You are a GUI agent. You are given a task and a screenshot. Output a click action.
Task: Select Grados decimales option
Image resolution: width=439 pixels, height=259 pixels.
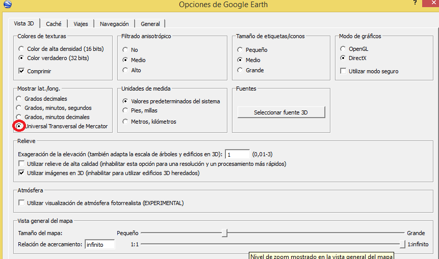pos(19,99)
